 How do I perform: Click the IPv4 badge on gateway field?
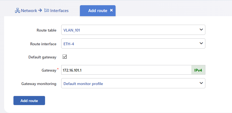198,70
